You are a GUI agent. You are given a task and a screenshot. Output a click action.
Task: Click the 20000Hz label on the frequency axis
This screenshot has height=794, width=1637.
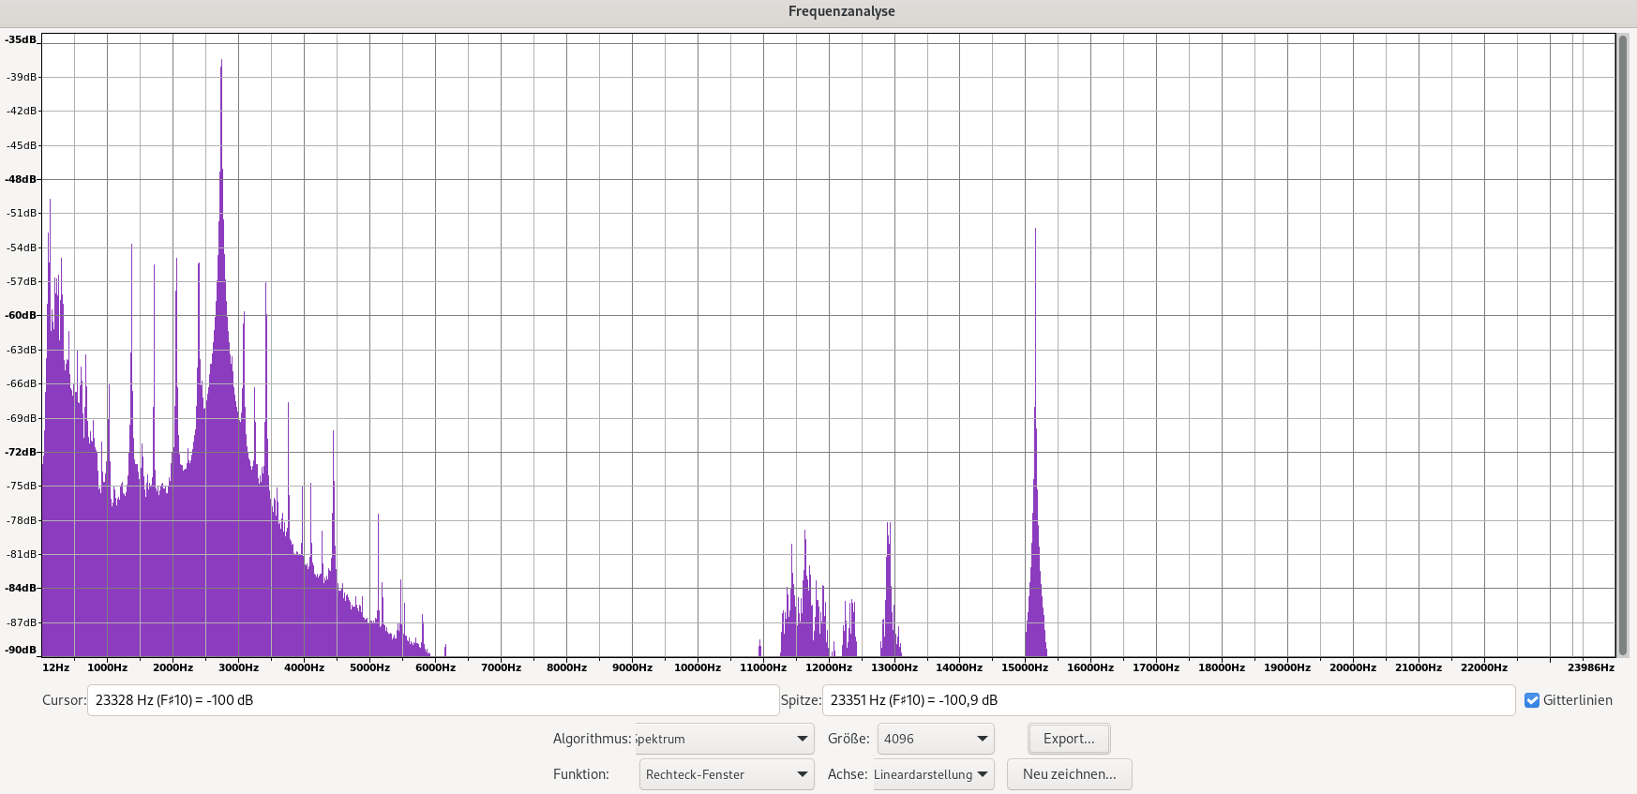[x=1352, y=667]
